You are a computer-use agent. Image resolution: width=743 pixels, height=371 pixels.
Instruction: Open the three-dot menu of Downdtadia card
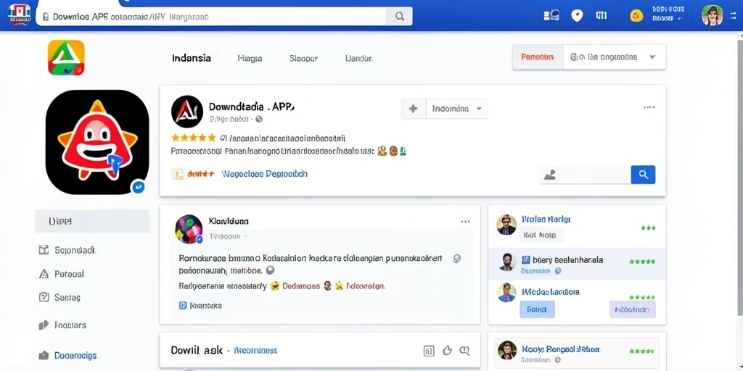click(649, 107)
